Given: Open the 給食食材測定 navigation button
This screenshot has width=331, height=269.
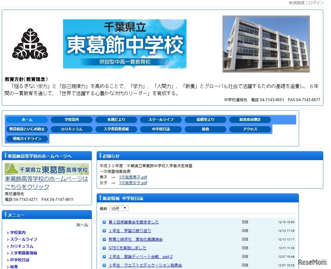Looking at the screenshot, I should [x=250, y=120].
